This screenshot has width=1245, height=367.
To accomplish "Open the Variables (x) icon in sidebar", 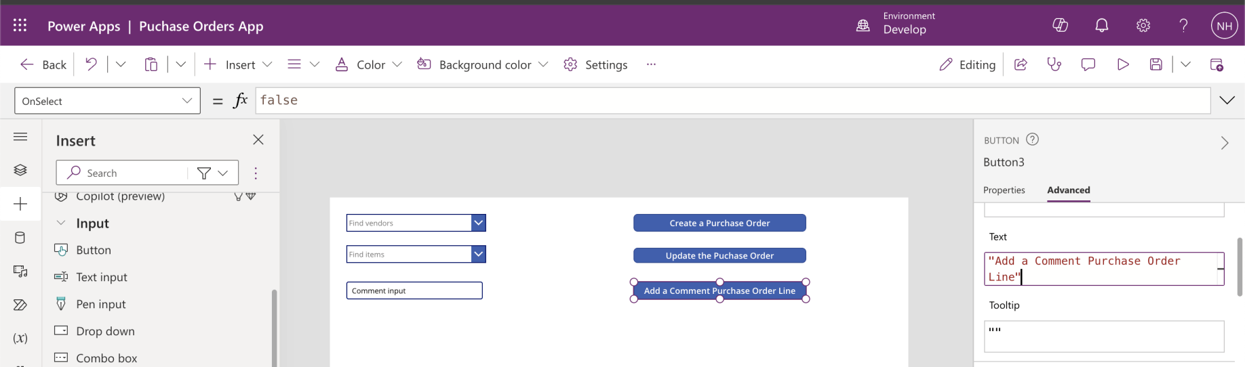I will click(20, 338).
